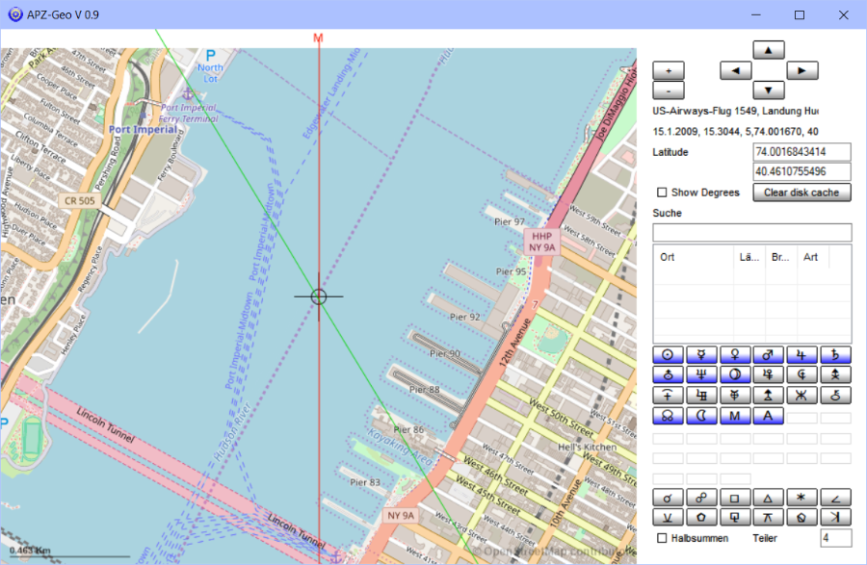Pan the map left with the arrow button
Image resolution: width=867 pixels, height=565 pixels.
click(735, 70)
